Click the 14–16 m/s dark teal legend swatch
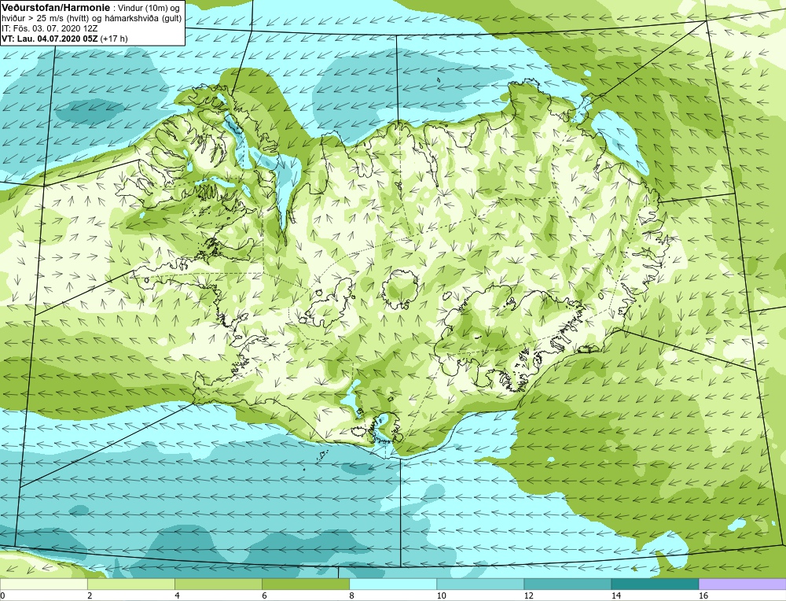The width and height of the screenshot is (786, 601). (655, 584)
